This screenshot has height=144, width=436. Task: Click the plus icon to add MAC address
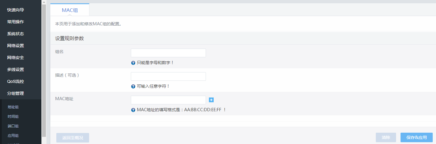tap(211, 100)
